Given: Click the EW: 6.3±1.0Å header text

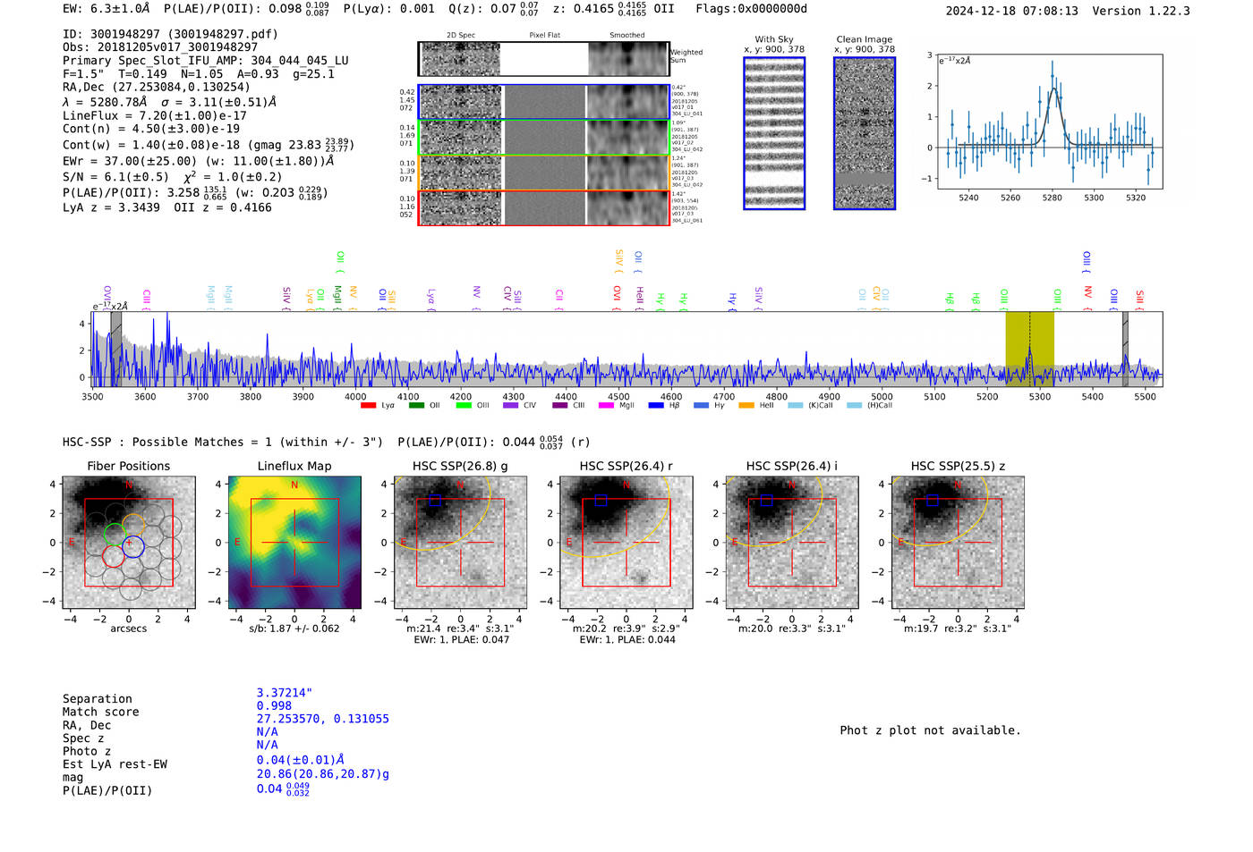Looking at the screenshot, I should pyautogui.click(x=107, y=9).
